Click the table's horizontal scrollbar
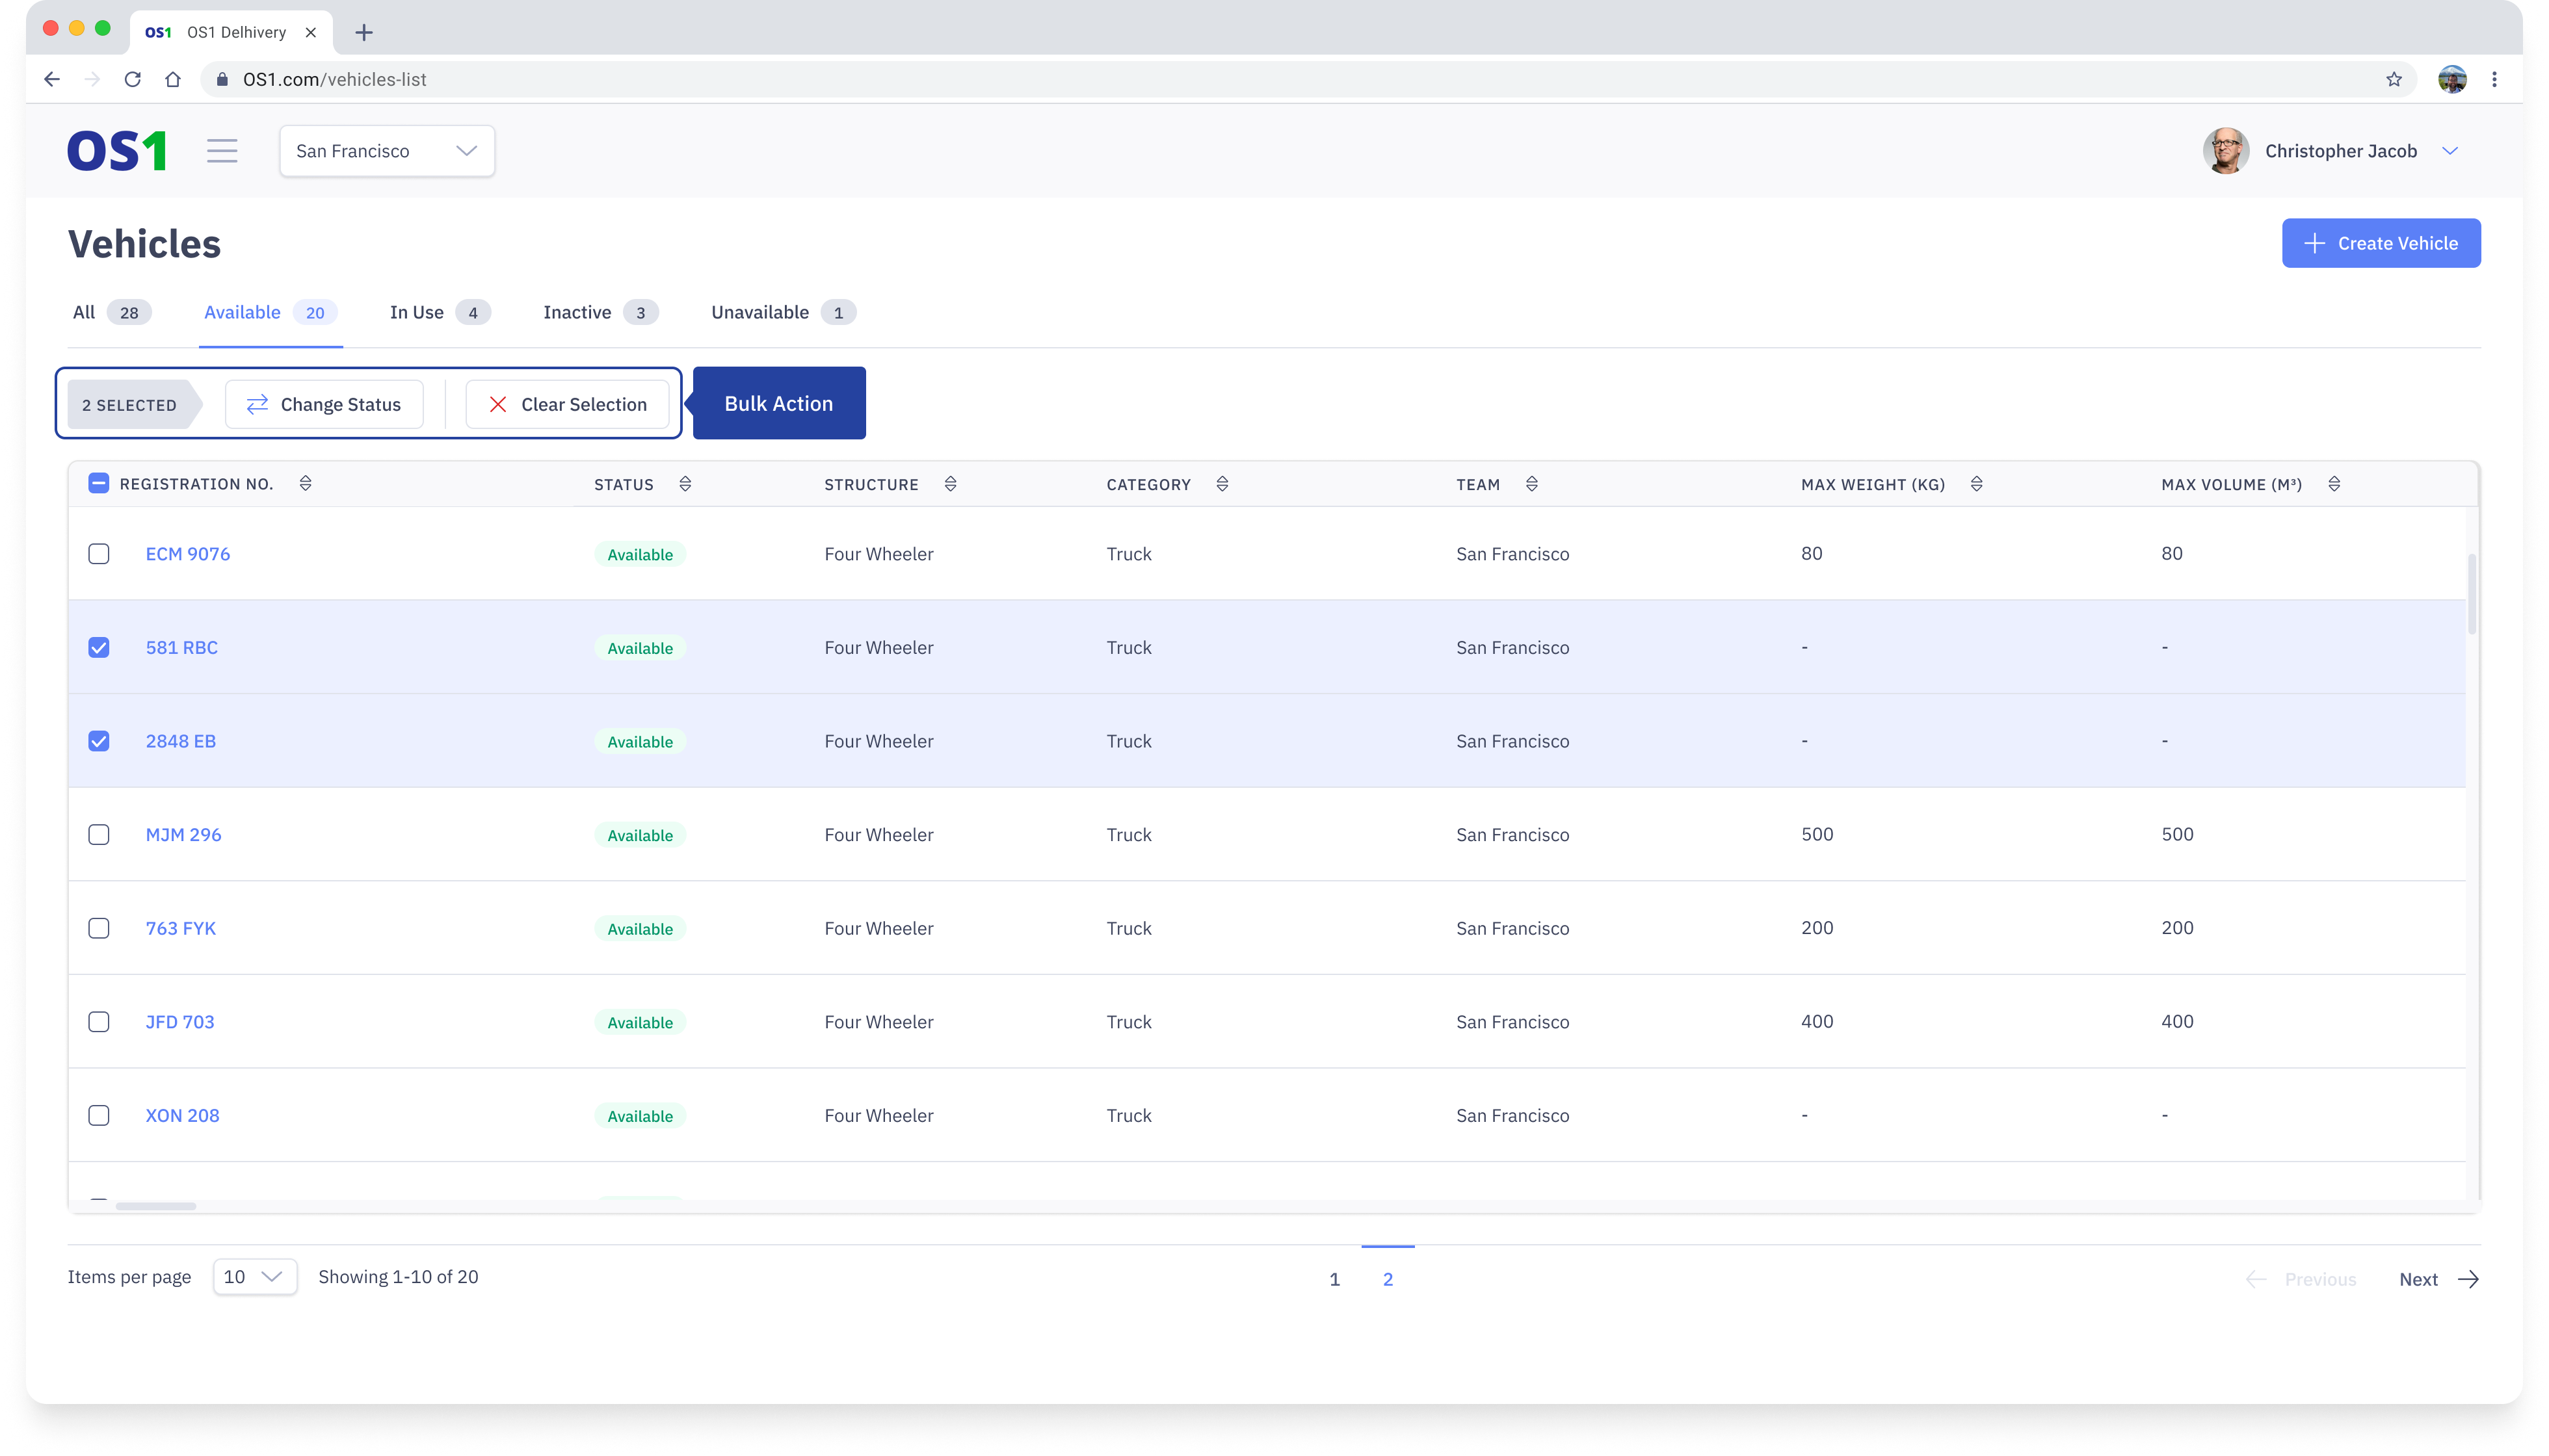The width and height of the screenshot is (2549, 1456). (156, 1206)
